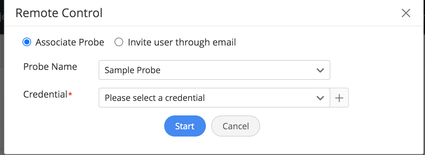Close the Remote Control dialog

pyautogui.click(x=406, y=13)
